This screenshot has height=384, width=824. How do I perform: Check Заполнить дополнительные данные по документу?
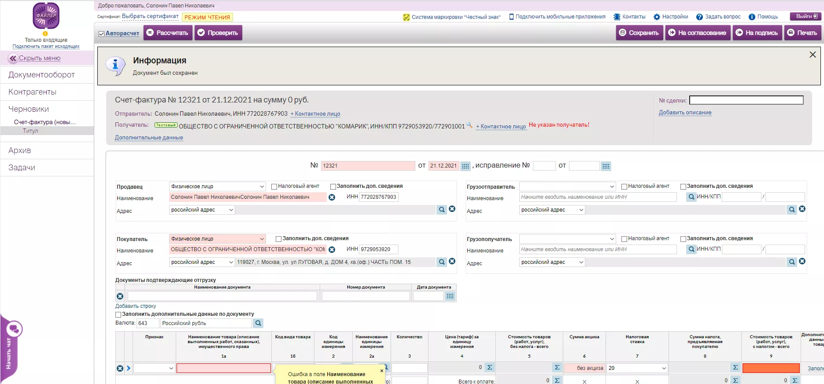(118, 315)
